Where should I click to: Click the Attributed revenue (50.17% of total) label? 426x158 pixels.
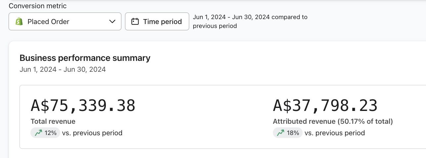click(x=333, y=121)
